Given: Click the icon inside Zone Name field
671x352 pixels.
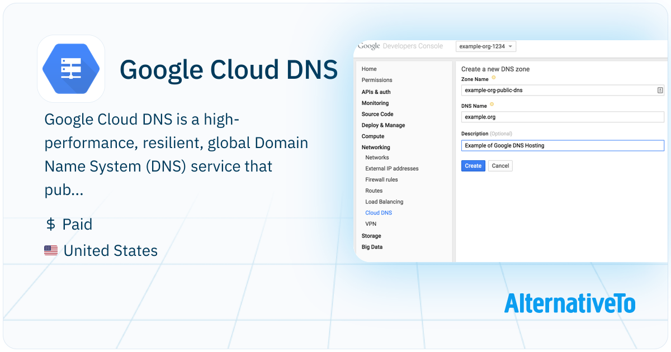Looking at the screenshot, I should tap(660, 90).
